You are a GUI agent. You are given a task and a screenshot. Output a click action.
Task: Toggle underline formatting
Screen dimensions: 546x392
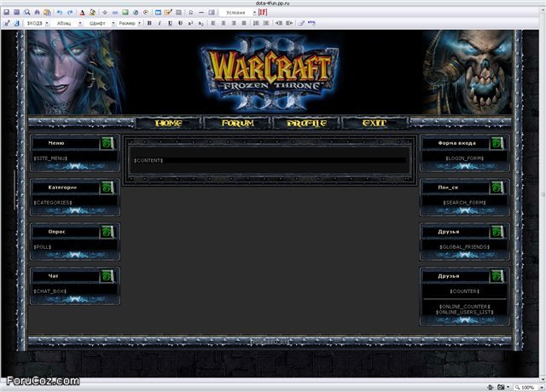point(170,23)
